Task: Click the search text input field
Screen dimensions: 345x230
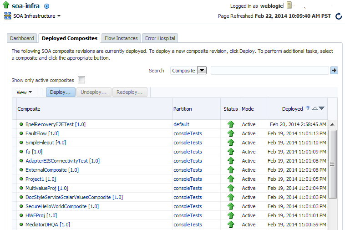Action: coord(270,71)
